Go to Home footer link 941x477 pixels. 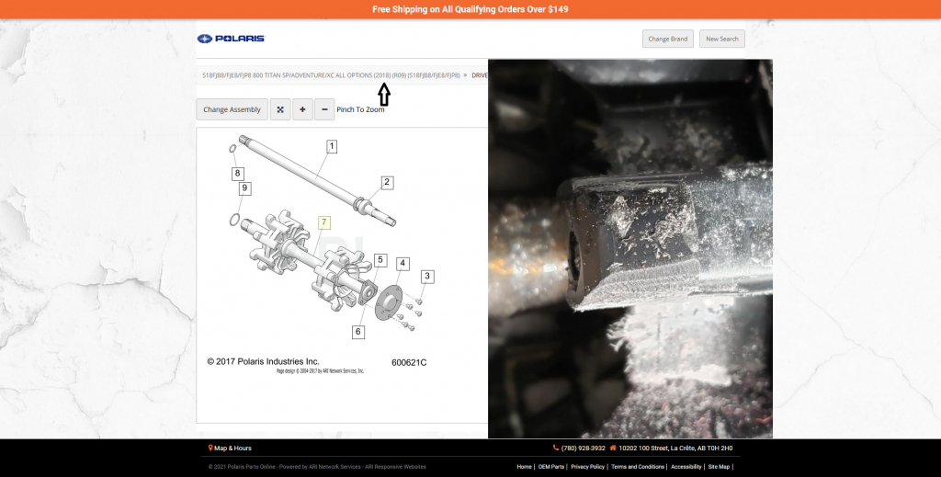pyautogui.click(x=524, y=467)
